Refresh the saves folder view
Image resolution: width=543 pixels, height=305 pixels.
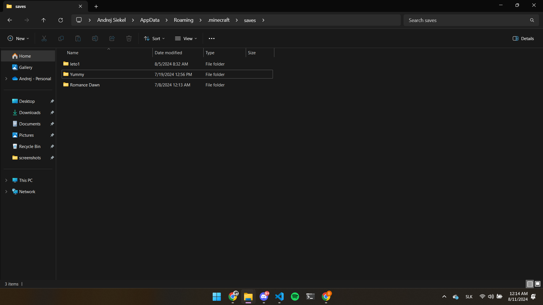[61, 20]
